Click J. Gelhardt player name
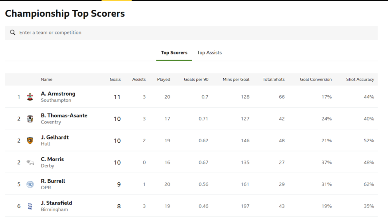Viewport: 388px width, 220px height. click(x=55, y=137)
